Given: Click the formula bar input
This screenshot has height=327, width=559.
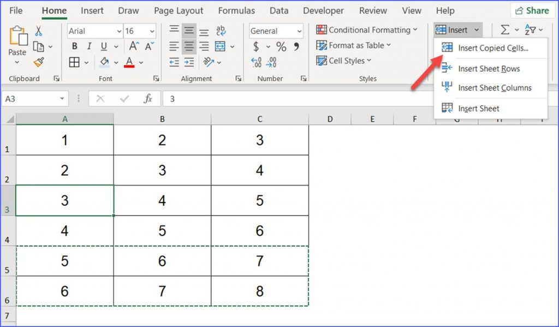Looking at the screenshot, I should (298, 99).
